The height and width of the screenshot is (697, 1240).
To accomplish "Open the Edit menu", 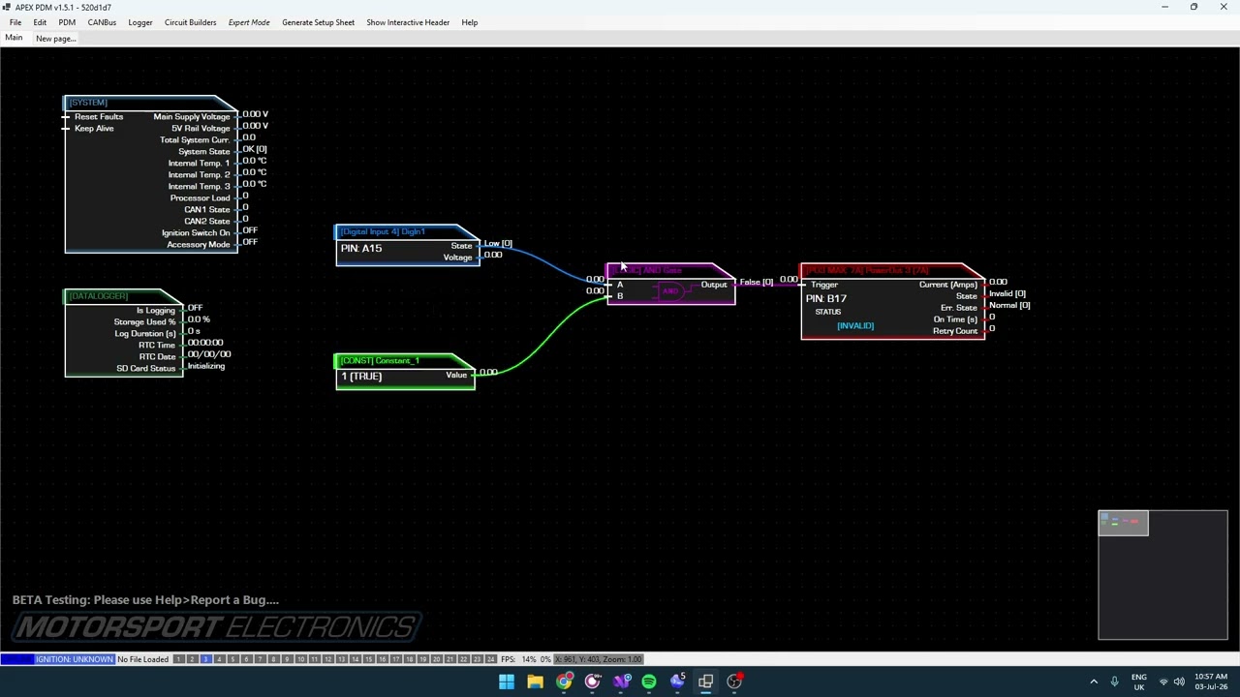I will point(40,22).
